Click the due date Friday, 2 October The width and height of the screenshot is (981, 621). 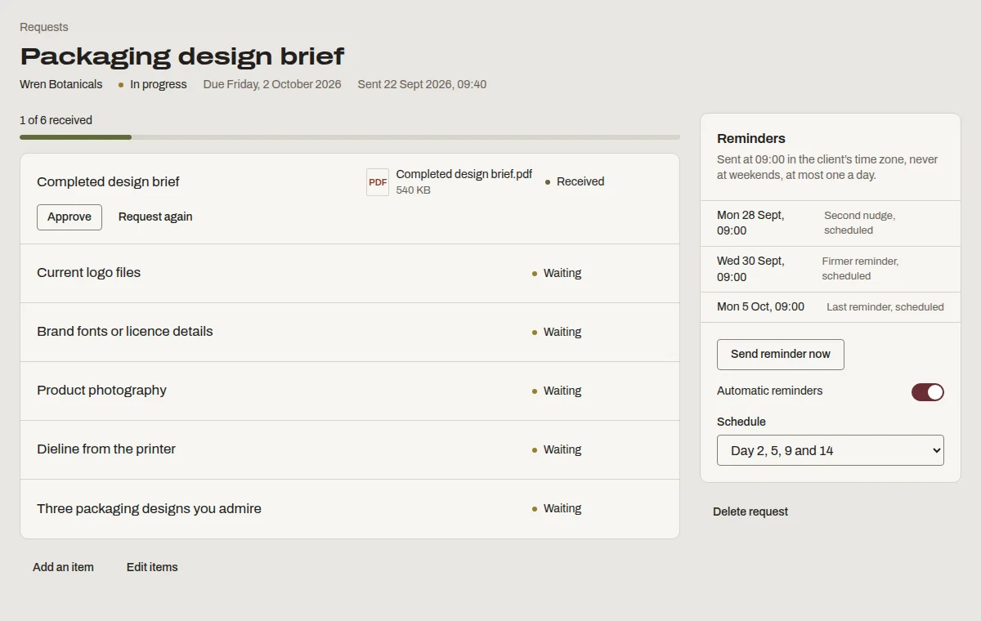[272, 84]
